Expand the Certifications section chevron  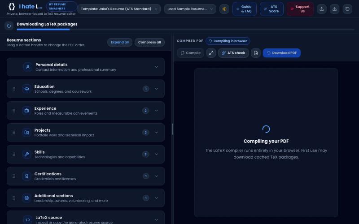coord(156,176)
